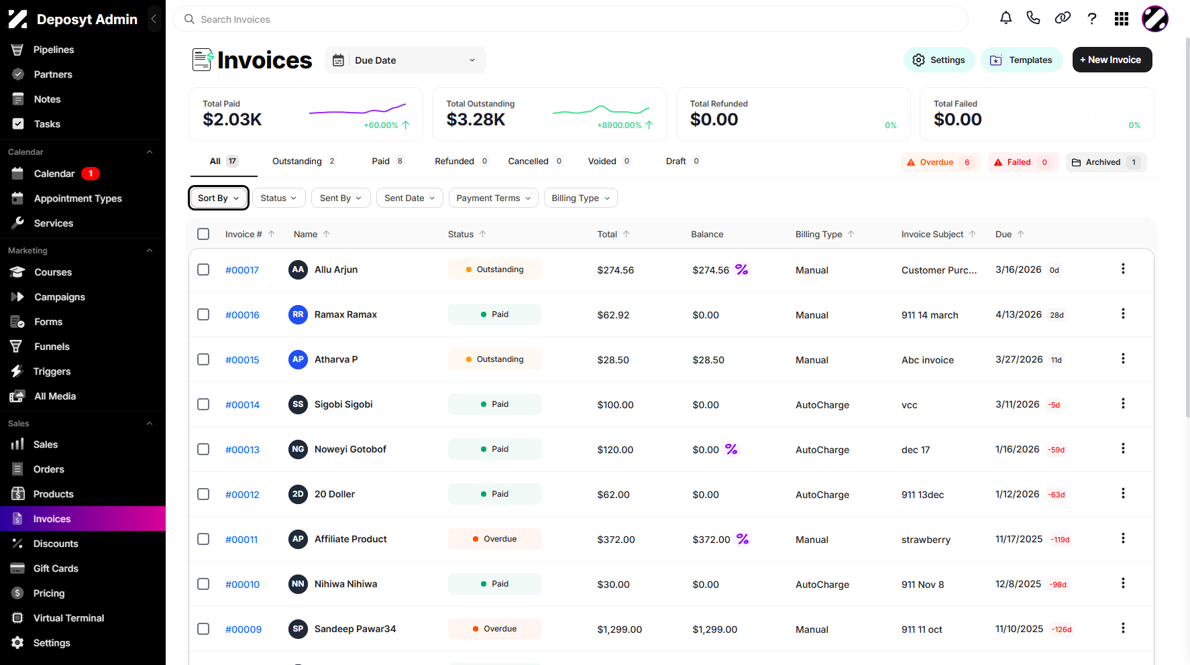
Task: Collapse the Sales sidebar section
Action: point(150,424)
